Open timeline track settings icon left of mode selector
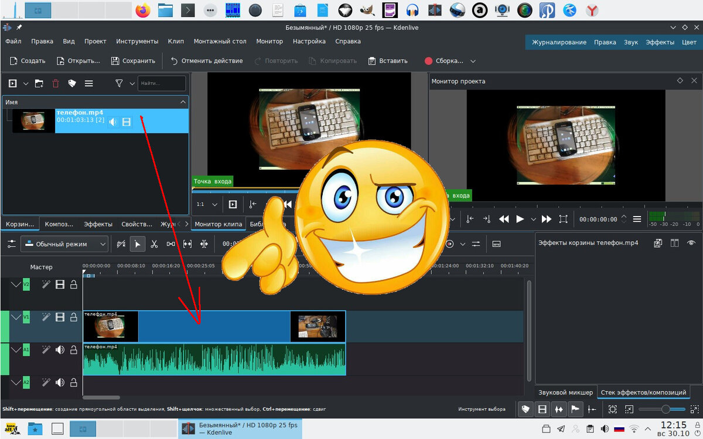This screenshot has height=439, width=703. [11, 244]
